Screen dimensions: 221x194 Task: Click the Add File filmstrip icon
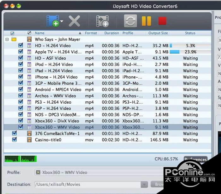tap(53, 21)
